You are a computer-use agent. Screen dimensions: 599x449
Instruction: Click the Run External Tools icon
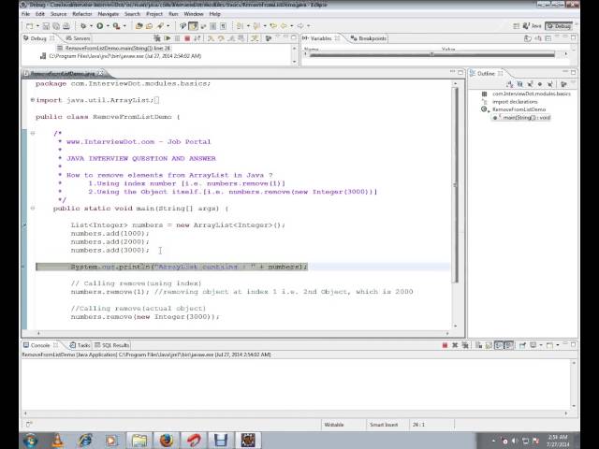[x=116, y=26]
